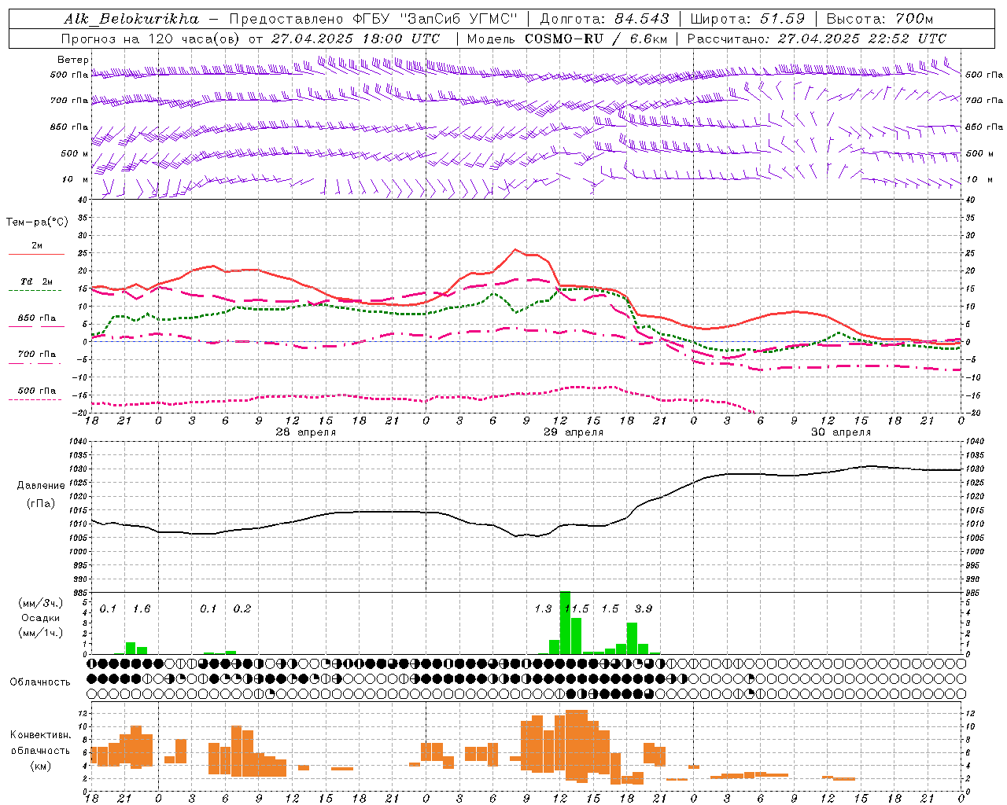Click the 'Td 2м' dew point legend label
Image resolution: width=1007 pixels, height=805 pixels.
(36, 281)
